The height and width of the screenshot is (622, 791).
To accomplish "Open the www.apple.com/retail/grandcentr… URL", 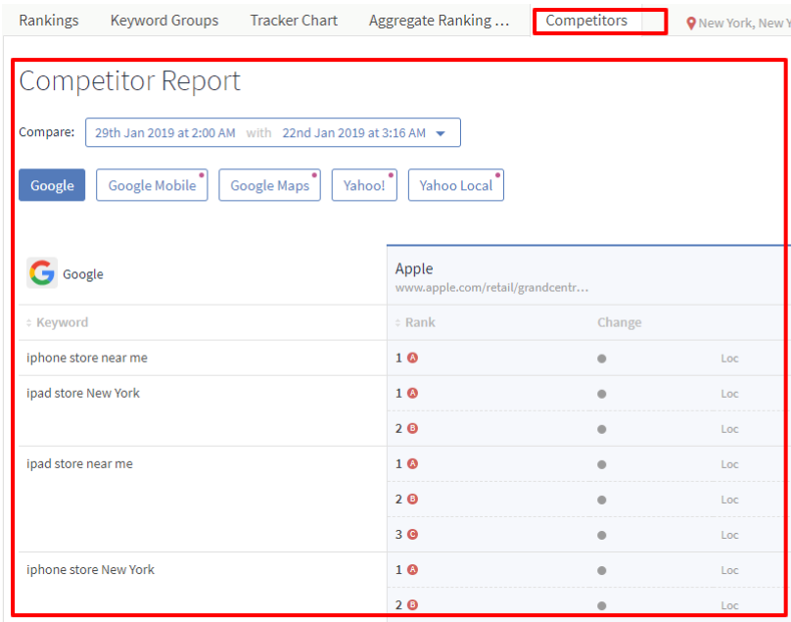I will click(x=491, y=288).
